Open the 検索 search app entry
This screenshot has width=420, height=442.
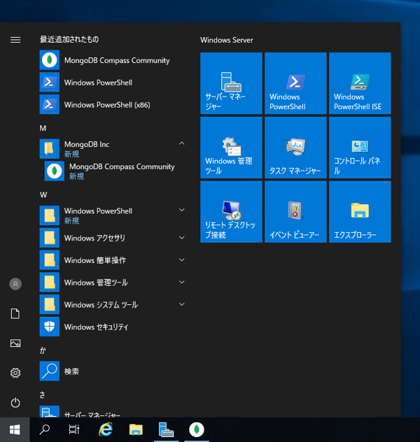point(113,371)
